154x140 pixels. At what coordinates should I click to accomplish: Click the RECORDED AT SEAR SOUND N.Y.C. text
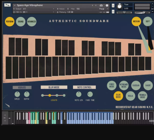[x=134, y=107]
